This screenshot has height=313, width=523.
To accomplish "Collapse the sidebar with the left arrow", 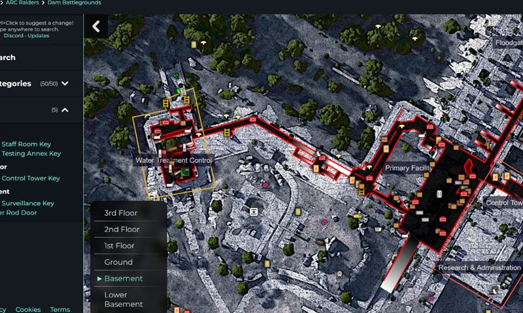I will pyautogui.click(x=96, y=27).
